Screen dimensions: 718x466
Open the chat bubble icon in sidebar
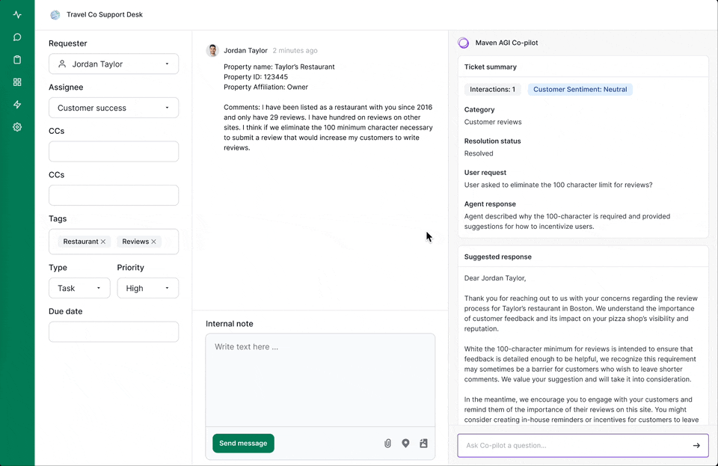click(17, 37)
